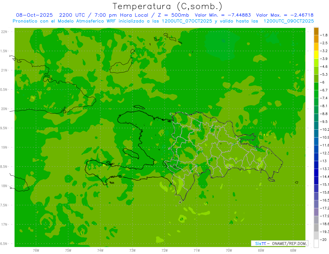The height and width of the screenshot is (254, 329).
Task: Select legend swatch between -6 and -6.7
Action: coord(316,86)
